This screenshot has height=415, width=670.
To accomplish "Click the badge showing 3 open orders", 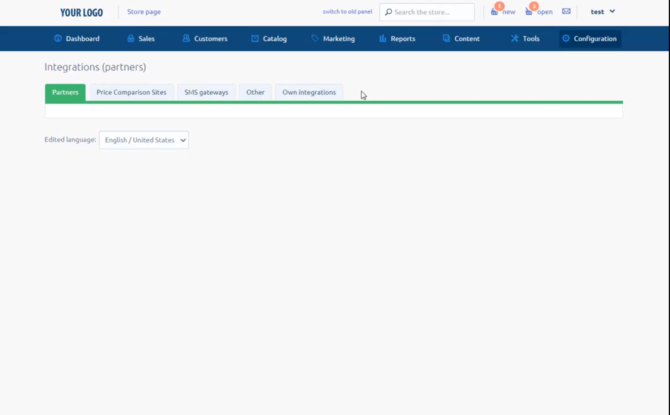I will click(534, 6).
